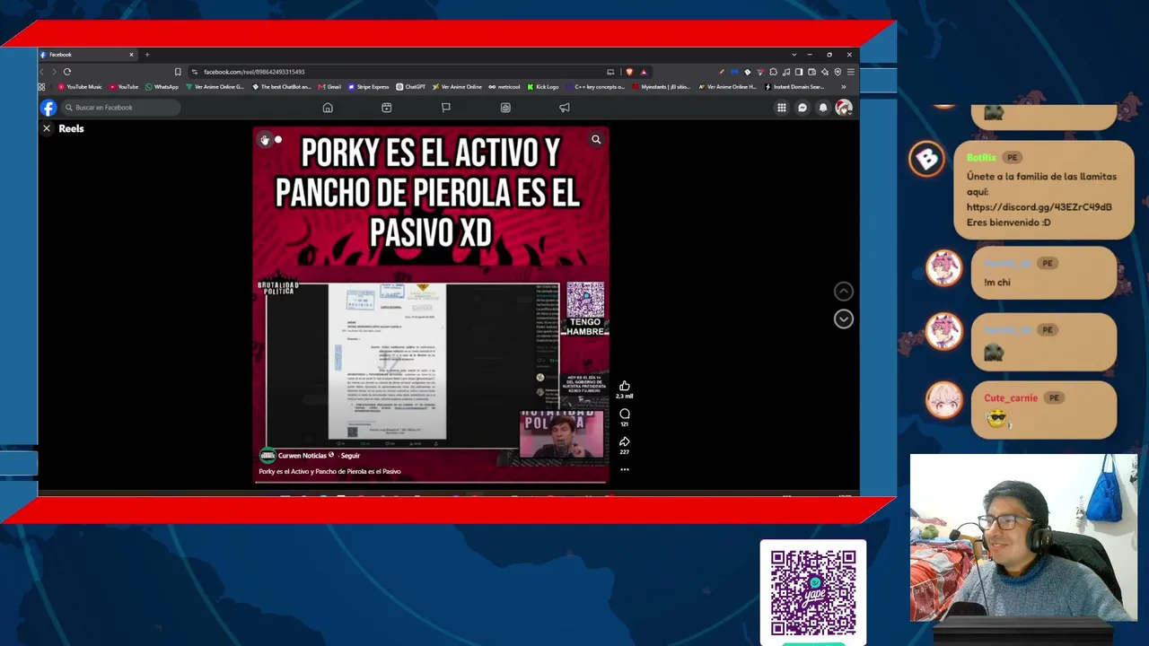Click the Reels heading label

(x=71, y=128)
